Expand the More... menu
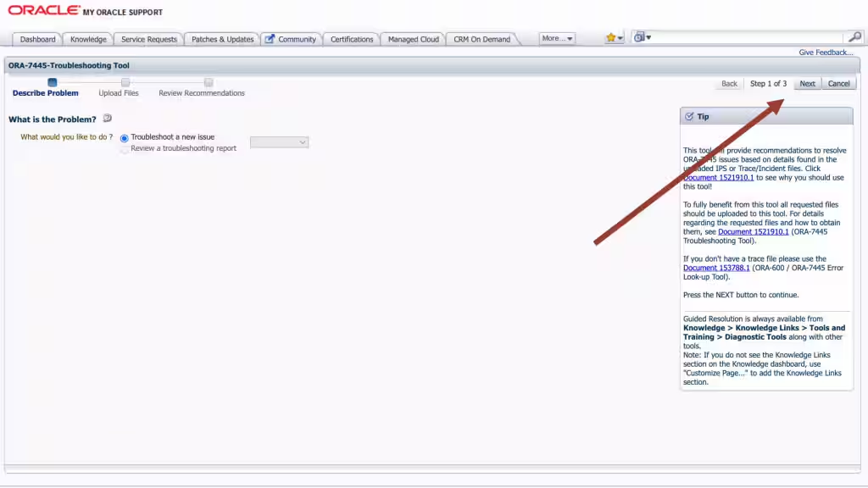 [557, 39]
